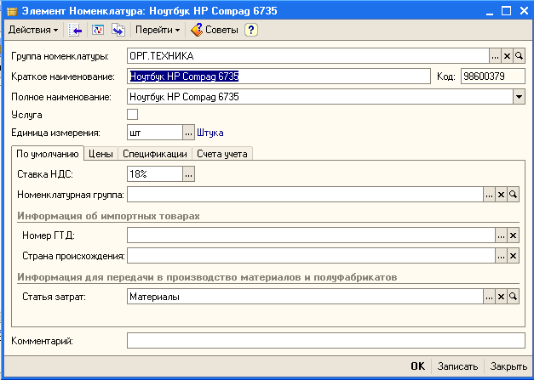This screenshot has width=534, height=380.
Task: Click the Номер ГТД input field
Action: [x=311, y=235]
